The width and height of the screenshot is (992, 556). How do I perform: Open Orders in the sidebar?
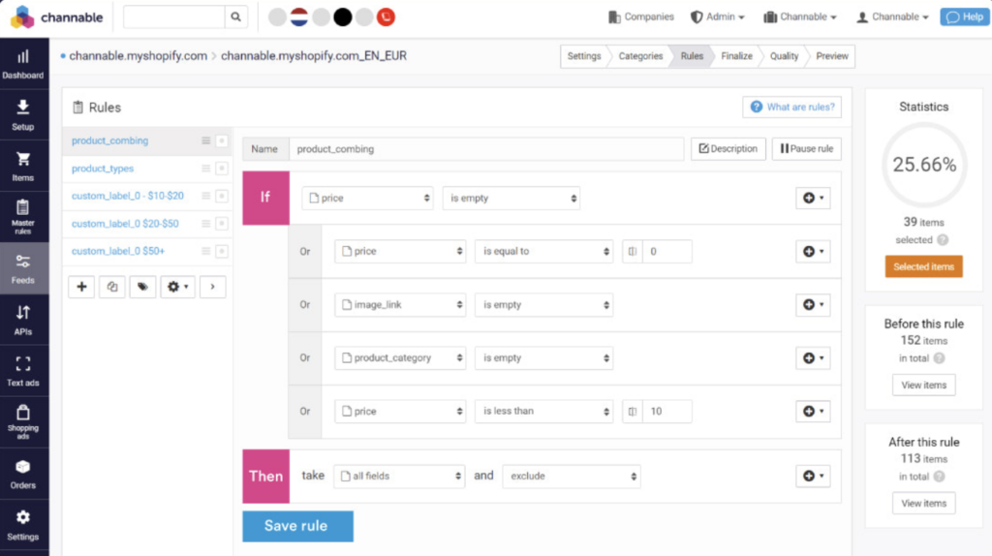click(x=23, y=474)
